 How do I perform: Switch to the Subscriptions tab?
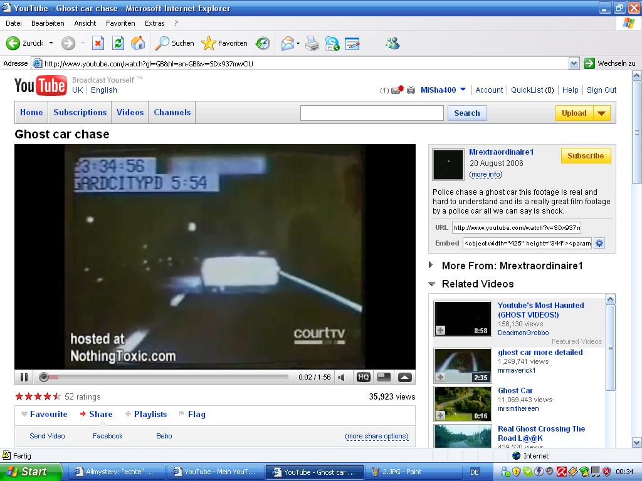pos(80,113)
